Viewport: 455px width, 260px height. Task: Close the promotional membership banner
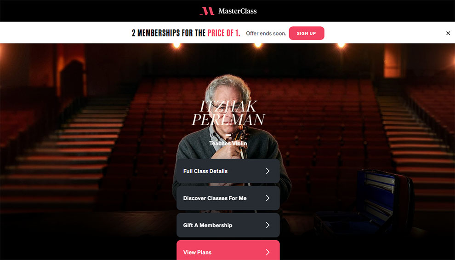click(x=448, y=33)
